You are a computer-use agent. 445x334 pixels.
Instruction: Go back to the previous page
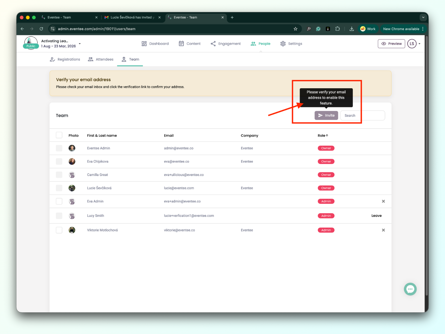click(x=22, y=29)
